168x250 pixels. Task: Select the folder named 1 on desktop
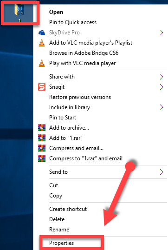point(19,13)
